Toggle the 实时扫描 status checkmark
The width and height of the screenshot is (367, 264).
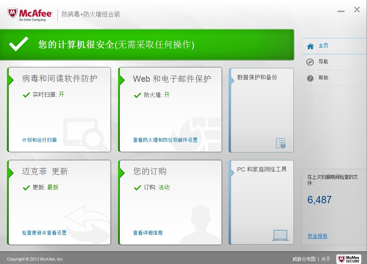coord(26,95)
